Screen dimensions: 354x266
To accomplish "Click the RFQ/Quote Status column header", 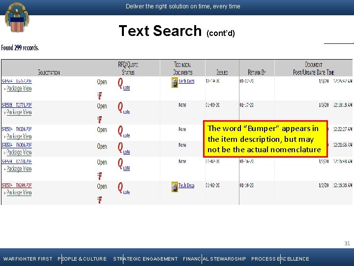I will (128, 68).
